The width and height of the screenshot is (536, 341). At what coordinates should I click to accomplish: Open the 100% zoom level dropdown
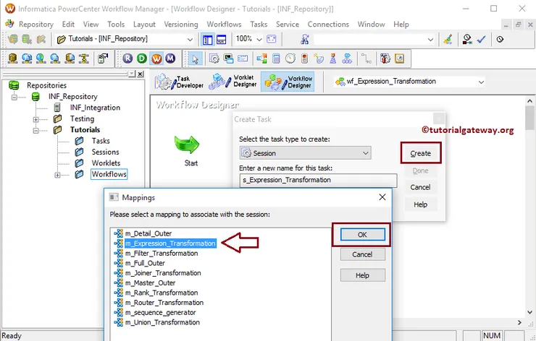(x=259, y=39)
